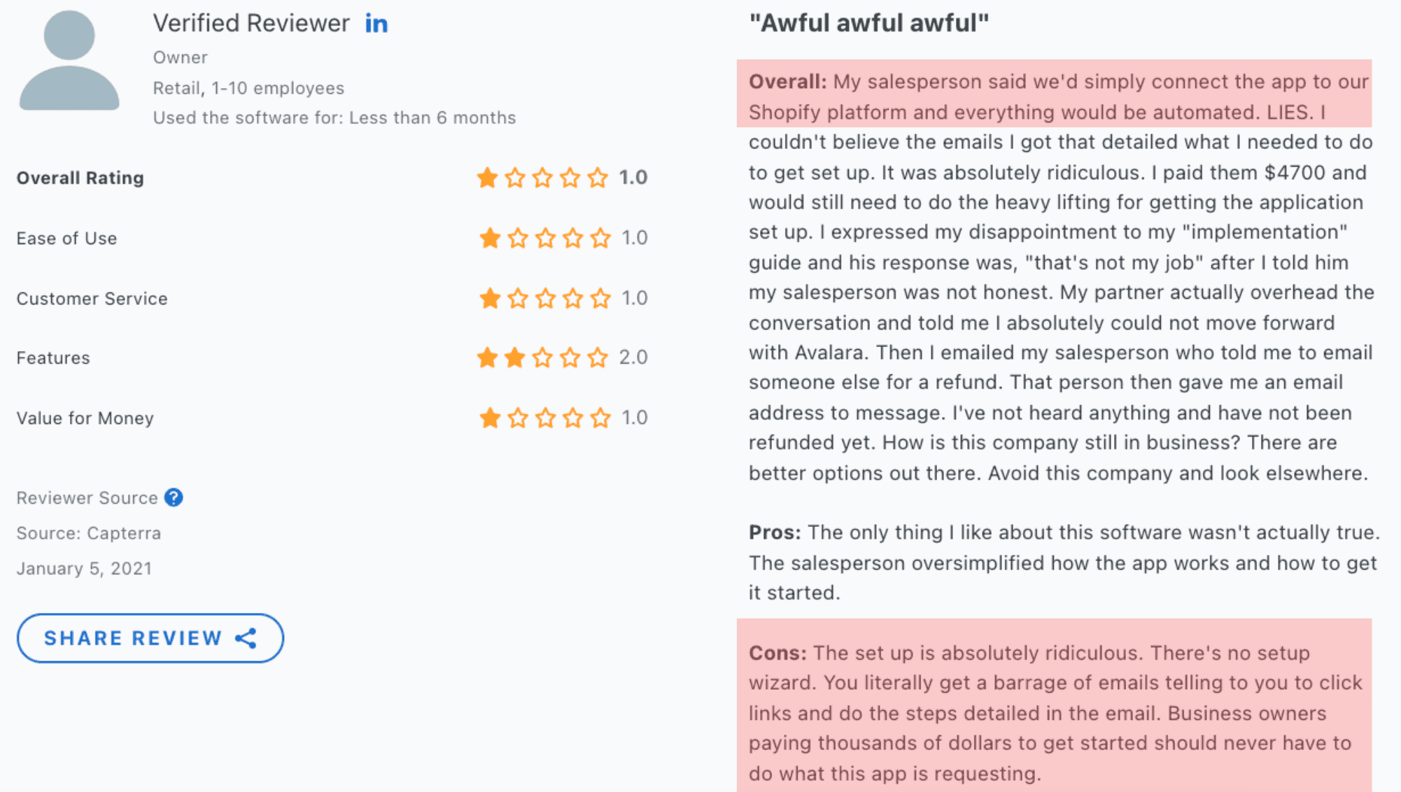This screenshot has height=792, width=1401.
Task: Select the reviewer avatar image
Action: 69,60
